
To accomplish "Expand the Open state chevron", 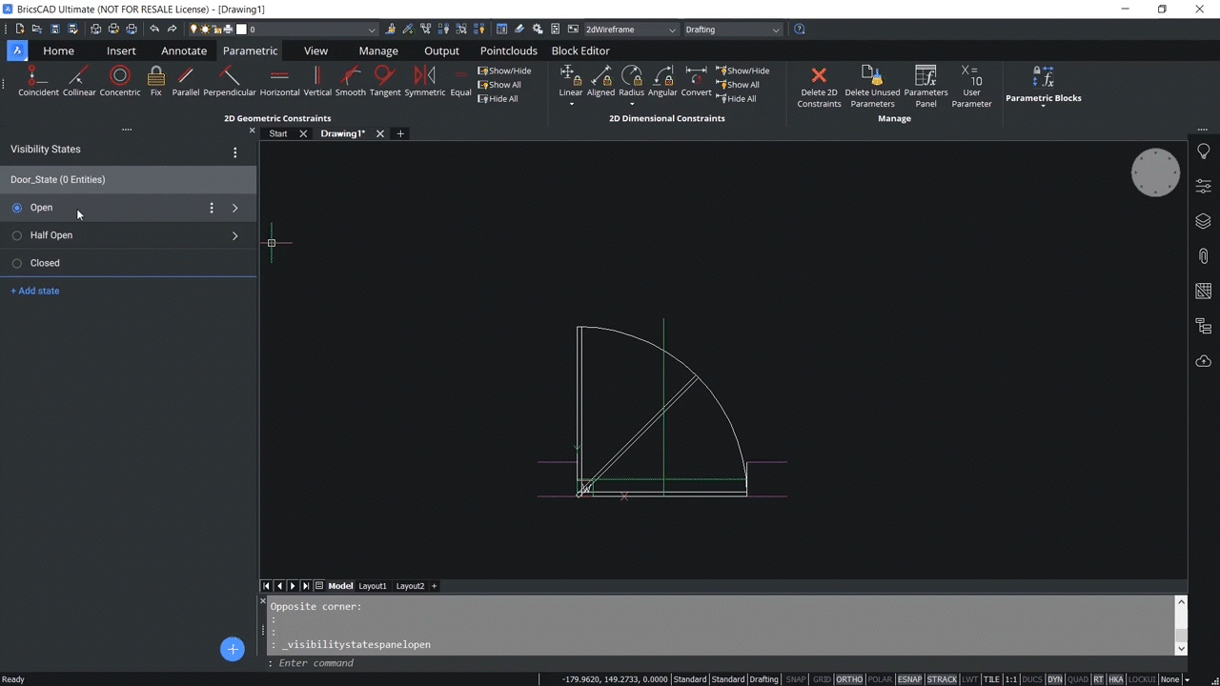I will (x=235, y=208).
